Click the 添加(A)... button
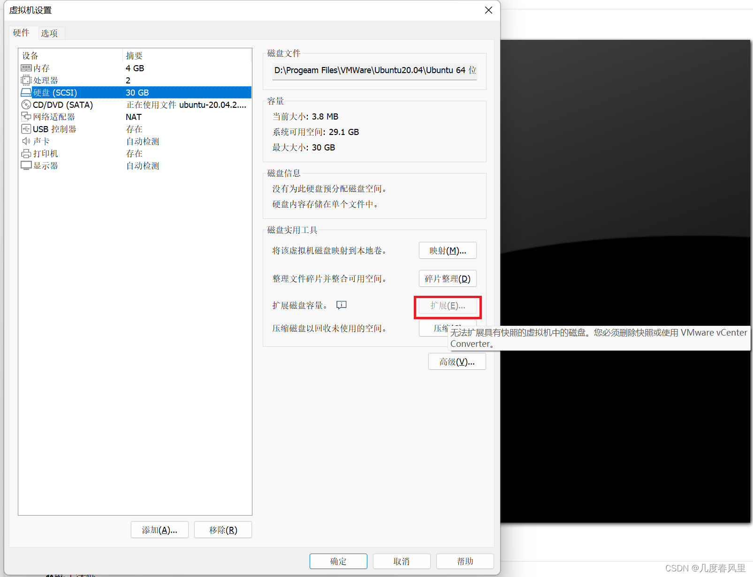Viewport: 753px width, 577px height. click(160, 530)
